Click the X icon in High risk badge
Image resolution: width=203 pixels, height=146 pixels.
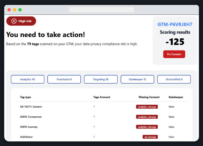(x=14, y=21)
